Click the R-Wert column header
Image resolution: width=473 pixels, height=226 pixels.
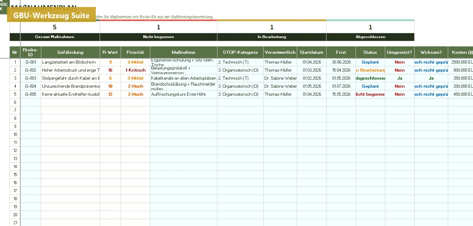(x=110, y=52)
